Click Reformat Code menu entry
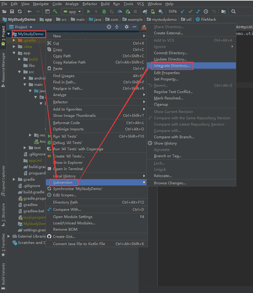This screenshot has width=253, height=293. pos(96,123)
